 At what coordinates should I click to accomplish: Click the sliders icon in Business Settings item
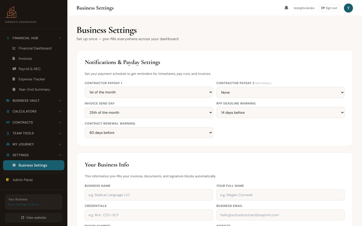point(14,165)
